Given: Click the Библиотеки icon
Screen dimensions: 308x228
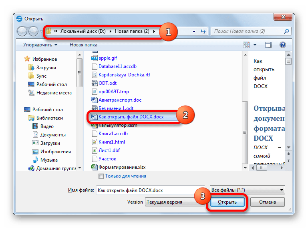Looking at the screenshot, I should (x=31, y=118).
